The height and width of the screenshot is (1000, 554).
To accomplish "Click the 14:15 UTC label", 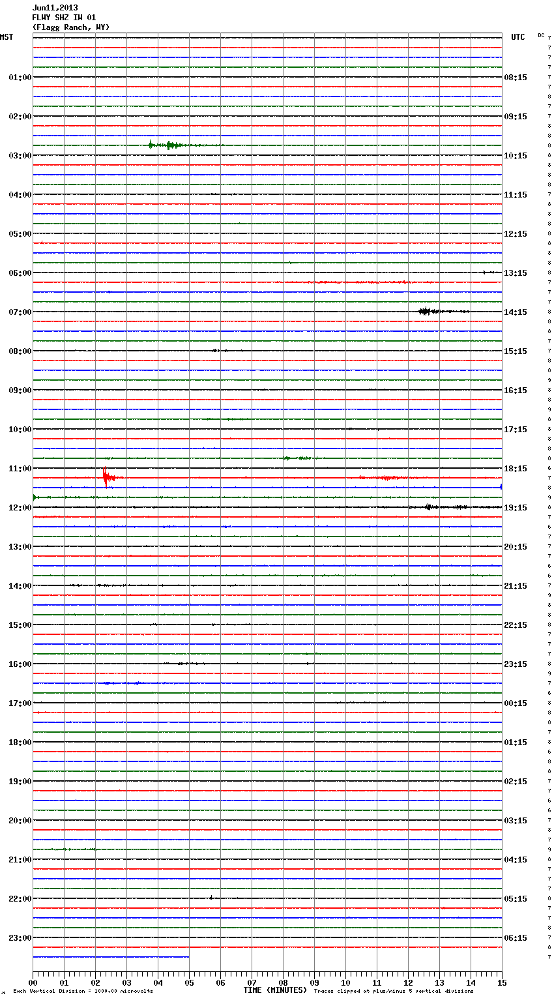I will click(516, 312).
